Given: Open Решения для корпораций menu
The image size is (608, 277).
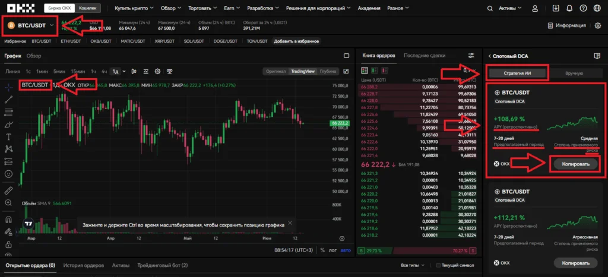Looking at the screenshot, I should [318, 8].
